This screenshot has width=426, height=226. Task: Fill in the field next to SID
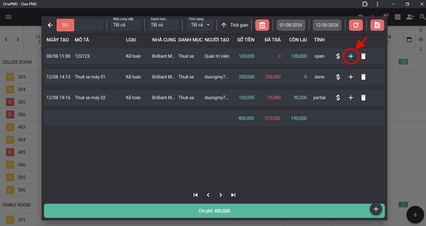click(89, 25)
